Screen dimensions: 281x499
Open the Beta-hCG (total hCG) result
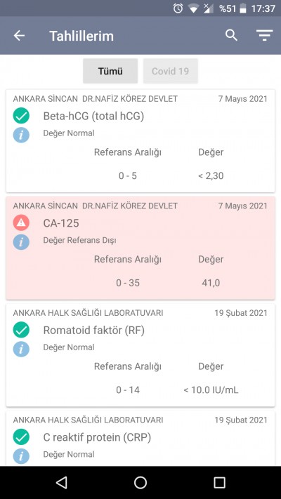[x=93, y=117]
